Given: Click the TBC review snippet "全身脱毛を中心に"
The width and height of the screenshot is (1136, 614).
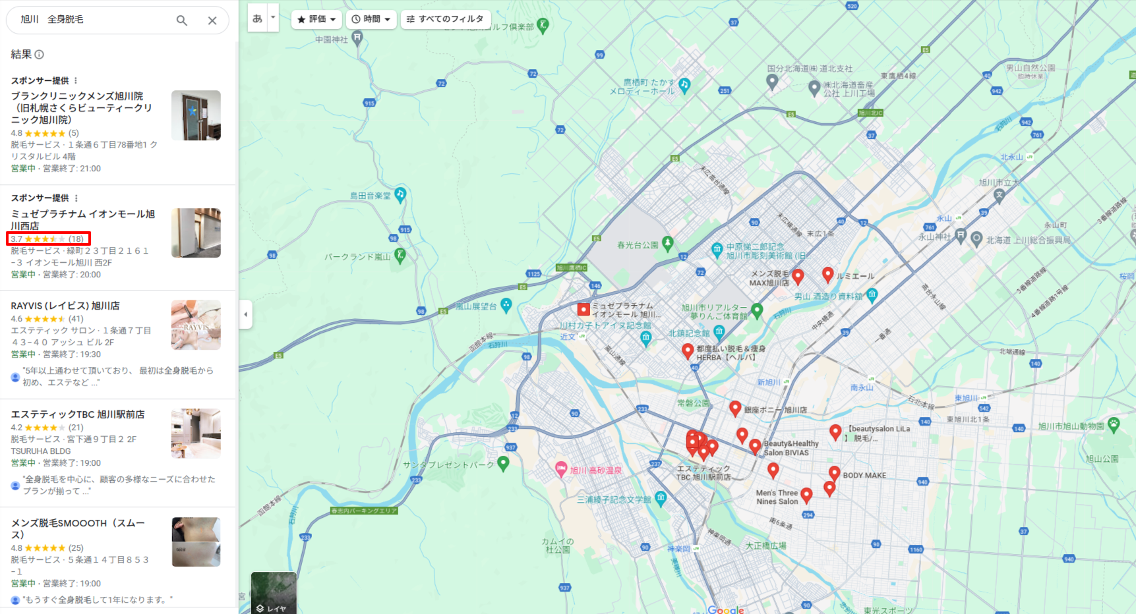Looking at the screenshot, I should click(x=119, y=485).
